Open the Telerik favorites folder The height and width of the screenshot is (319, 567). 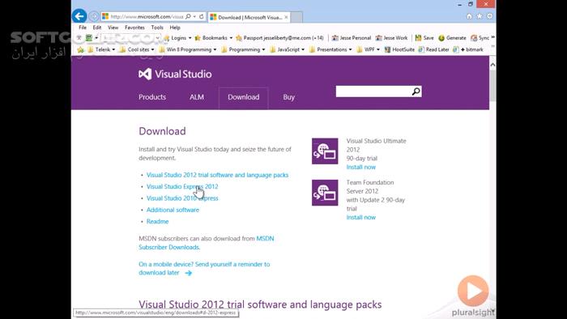101,50
